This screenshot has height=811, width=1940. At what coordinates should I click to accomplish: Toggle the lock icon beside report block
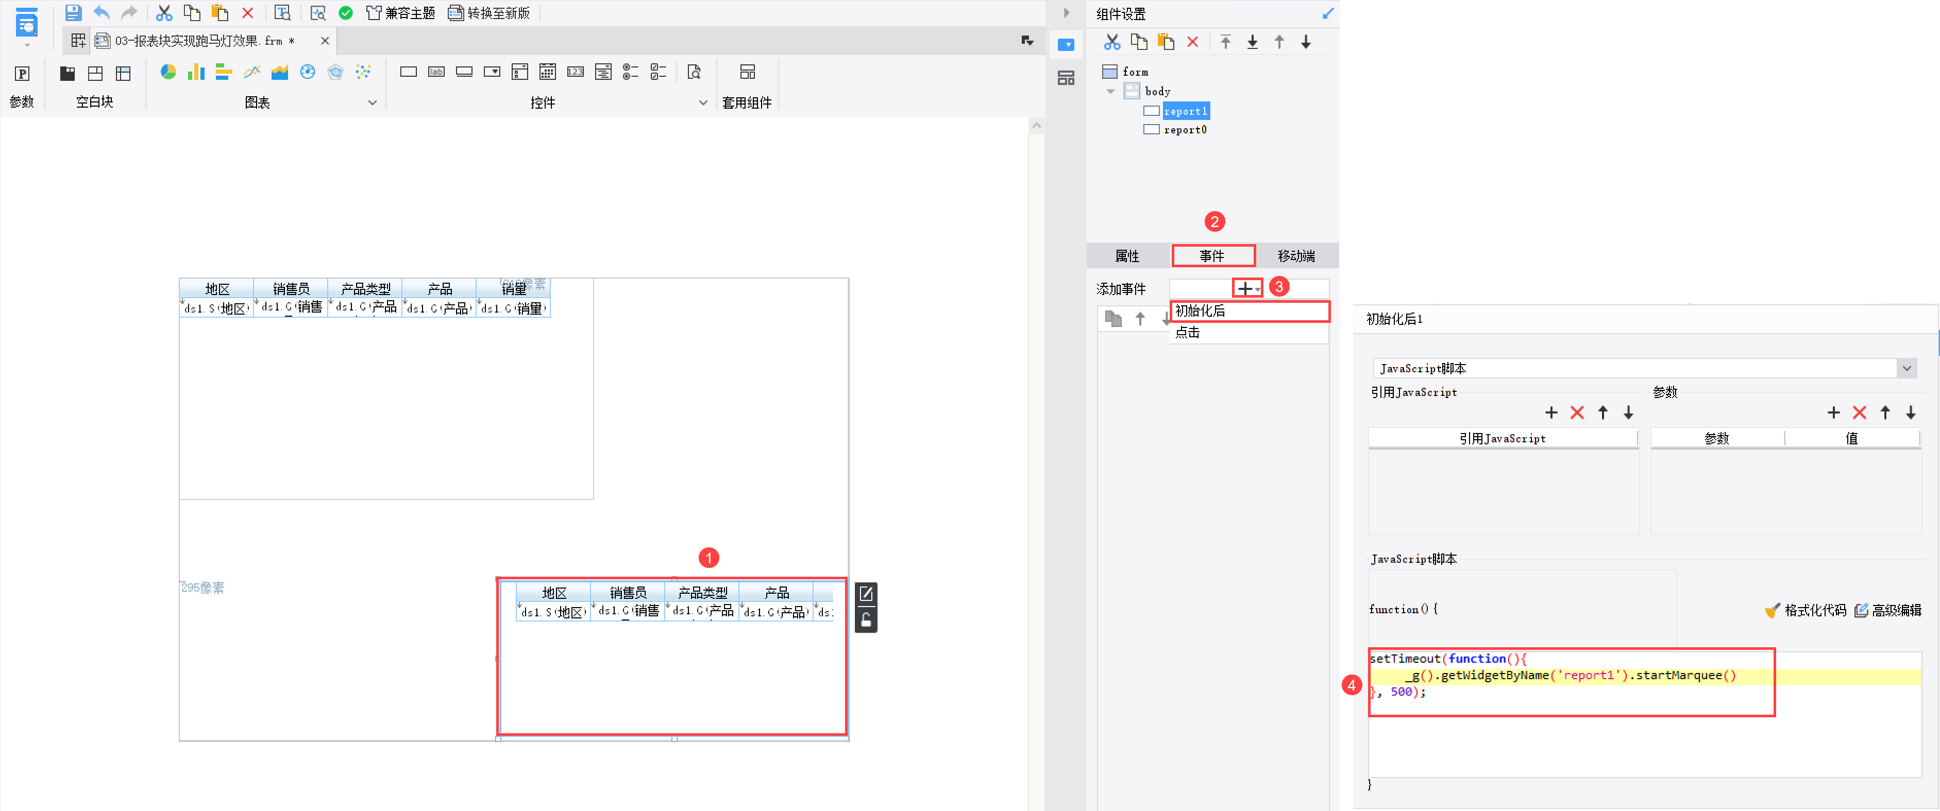point(866,620)
